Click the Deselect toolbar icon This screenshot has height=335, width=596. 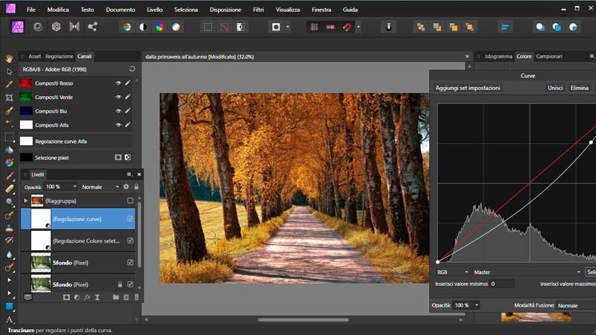pos(224,27)
